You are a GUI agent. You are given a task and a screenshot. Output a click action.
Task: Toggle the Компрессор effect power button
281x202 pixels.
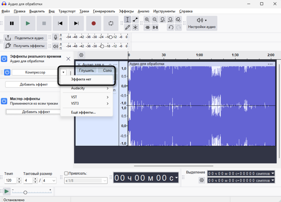tap(7, 72)
